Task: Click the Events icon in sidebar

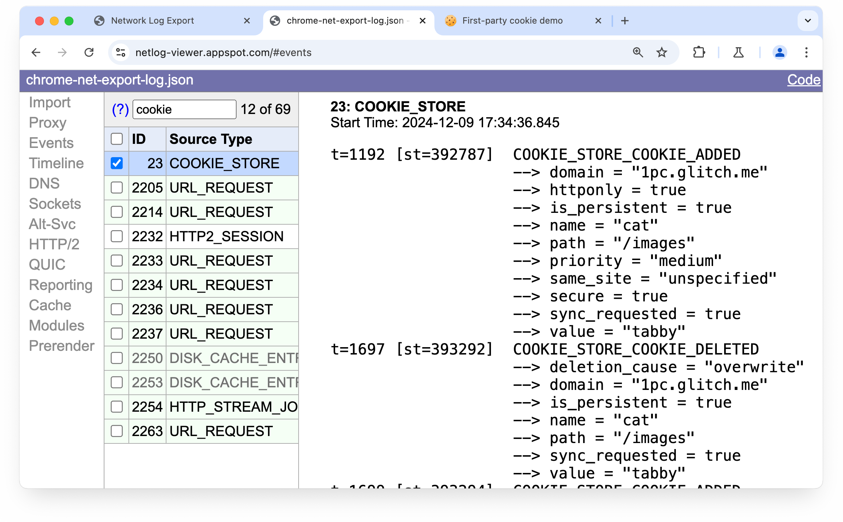Action: tap(51, 143)
